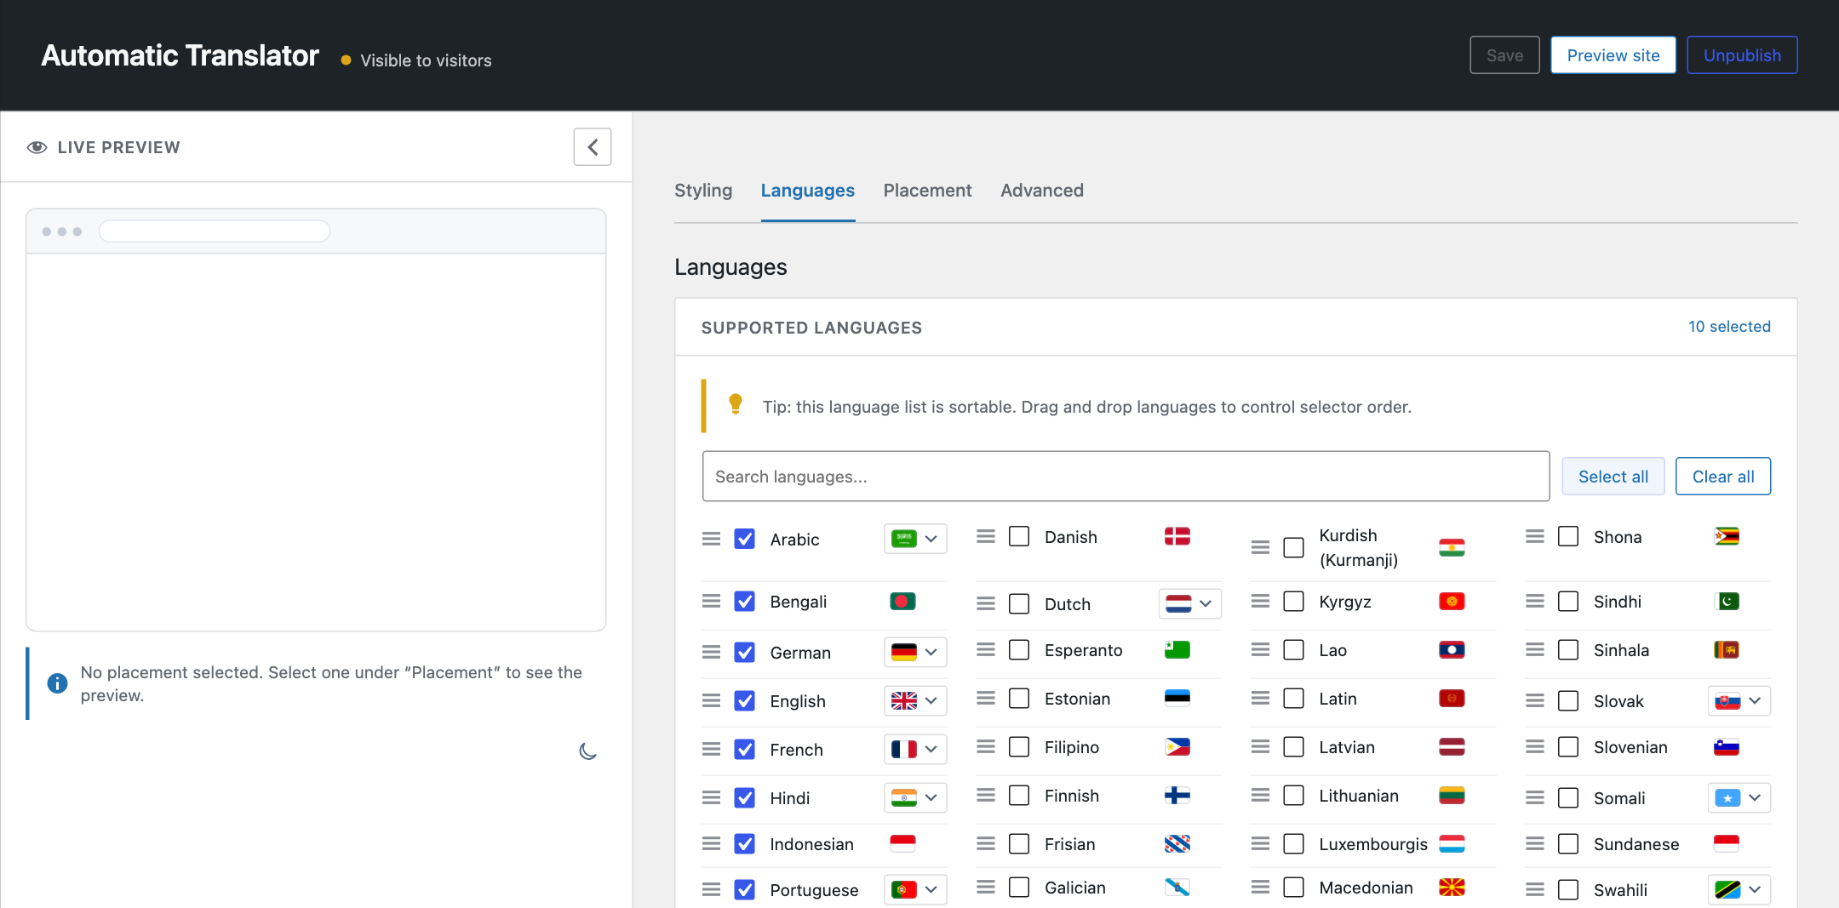Switch to the Advanced tab
This screenshot has height=908, width=1839.
(1042, 191)
